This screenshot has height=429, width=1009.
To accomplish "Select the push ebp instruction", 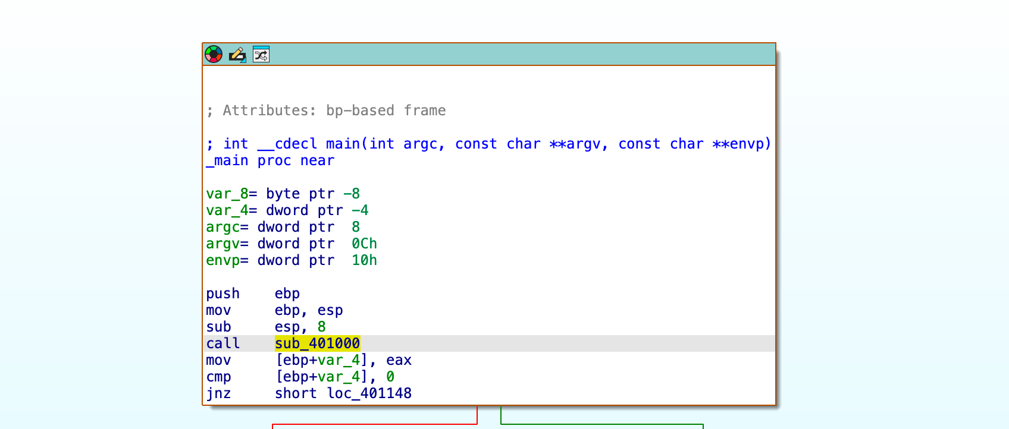I will (253, 294).
